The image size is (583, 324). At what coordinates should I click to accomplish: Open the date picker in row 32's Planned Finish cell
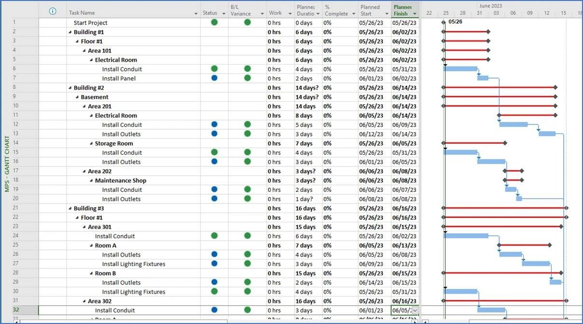pos(416,310)
